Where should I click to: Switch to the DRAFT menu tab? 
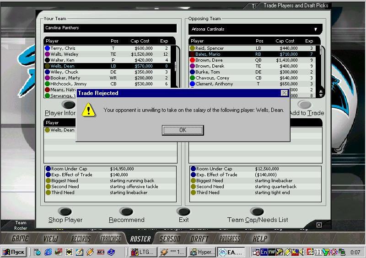(199, 238)
